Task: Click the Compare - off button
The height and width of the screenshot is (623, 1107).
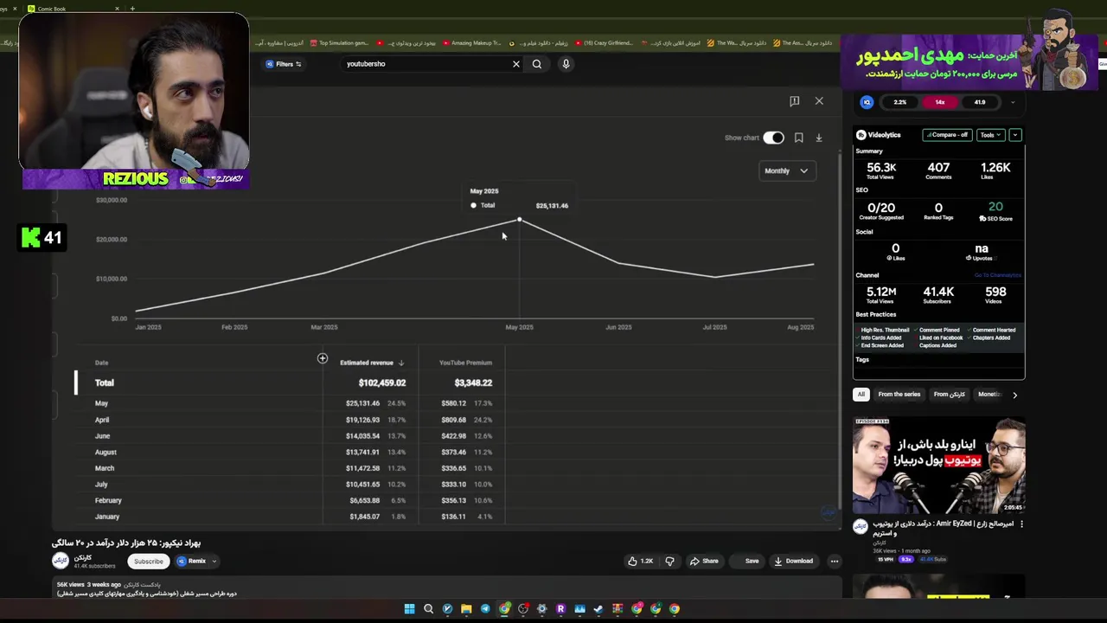Action: pyautogui.click(x=947, y=135)
